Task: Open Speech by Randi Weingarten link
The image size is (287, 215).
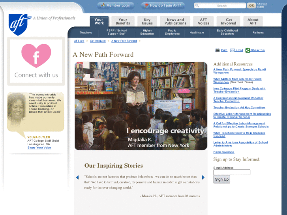Action: [239, 71]
